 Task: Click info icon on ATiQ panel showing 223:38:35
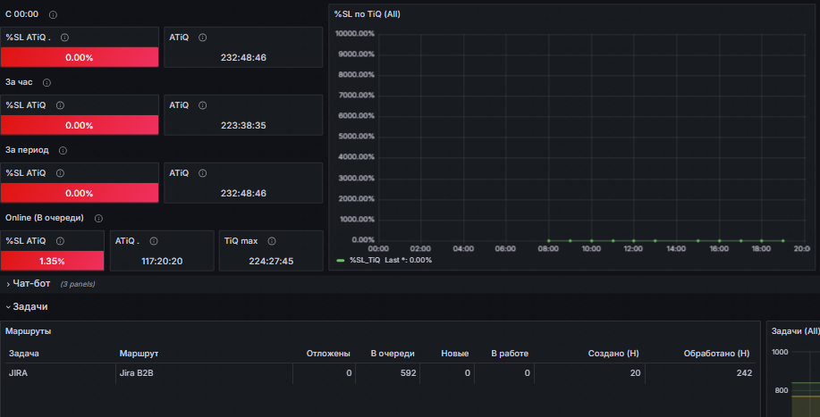point(203,105)
